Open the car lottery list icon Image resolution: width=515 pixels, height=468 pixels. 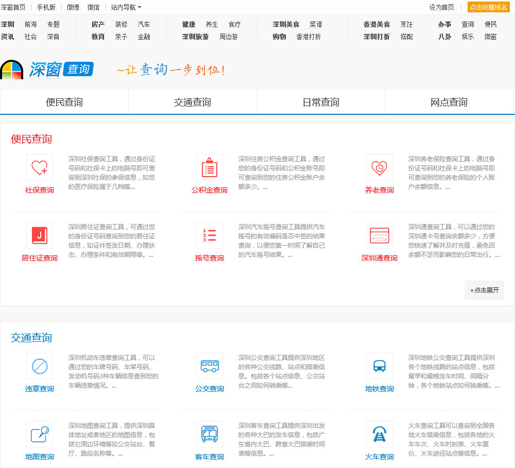pos(210,236)
